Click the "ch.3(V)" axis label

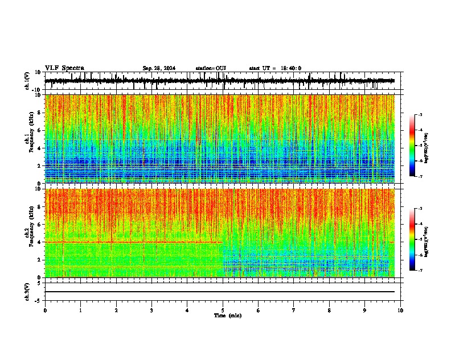27,292
